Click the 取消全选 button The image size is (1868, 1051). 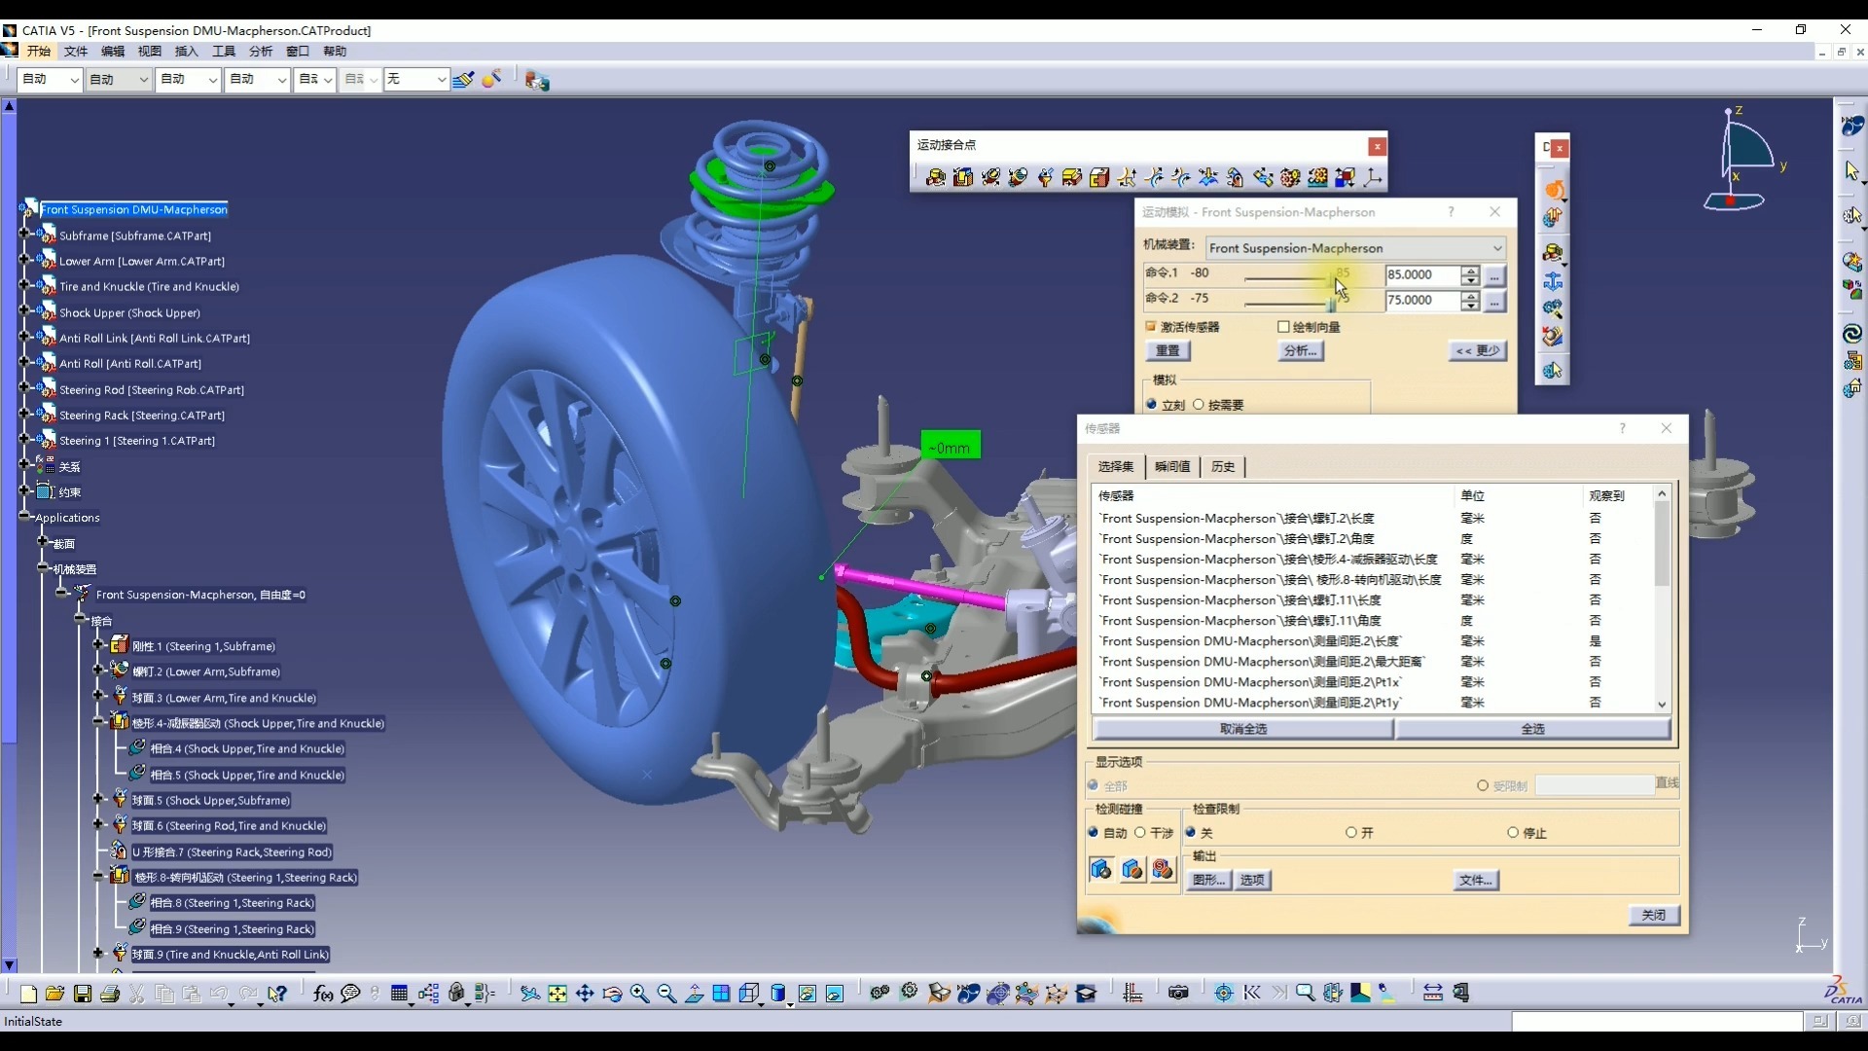(x=1243, y=729)
